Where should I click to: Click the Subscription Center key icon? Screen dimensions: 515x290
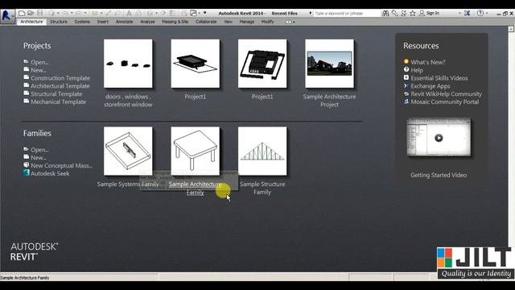point(394,13)
